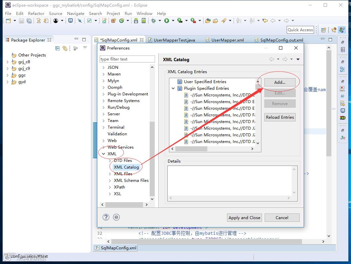Click the SqlMapConfig.xml bottom source tab
This screenshot has height=264, width=351.
[116, 248]
